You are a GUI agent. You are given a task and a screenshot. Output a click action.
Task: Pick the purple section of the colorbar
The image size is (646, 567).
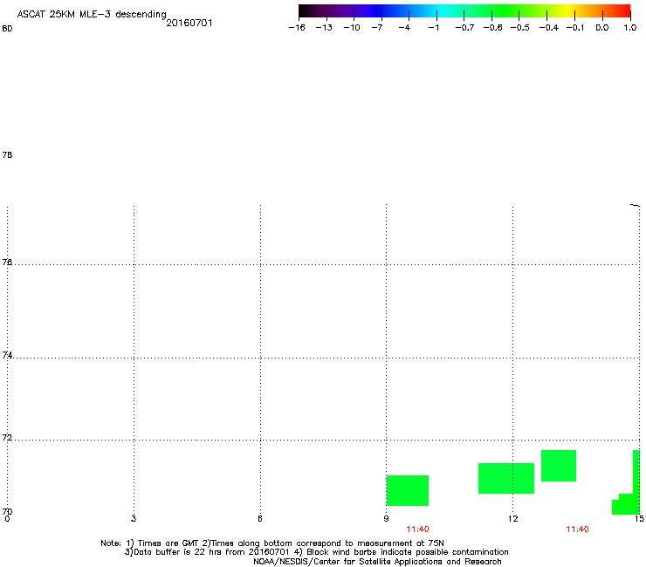pyautogui.click(x=346, y=11)
